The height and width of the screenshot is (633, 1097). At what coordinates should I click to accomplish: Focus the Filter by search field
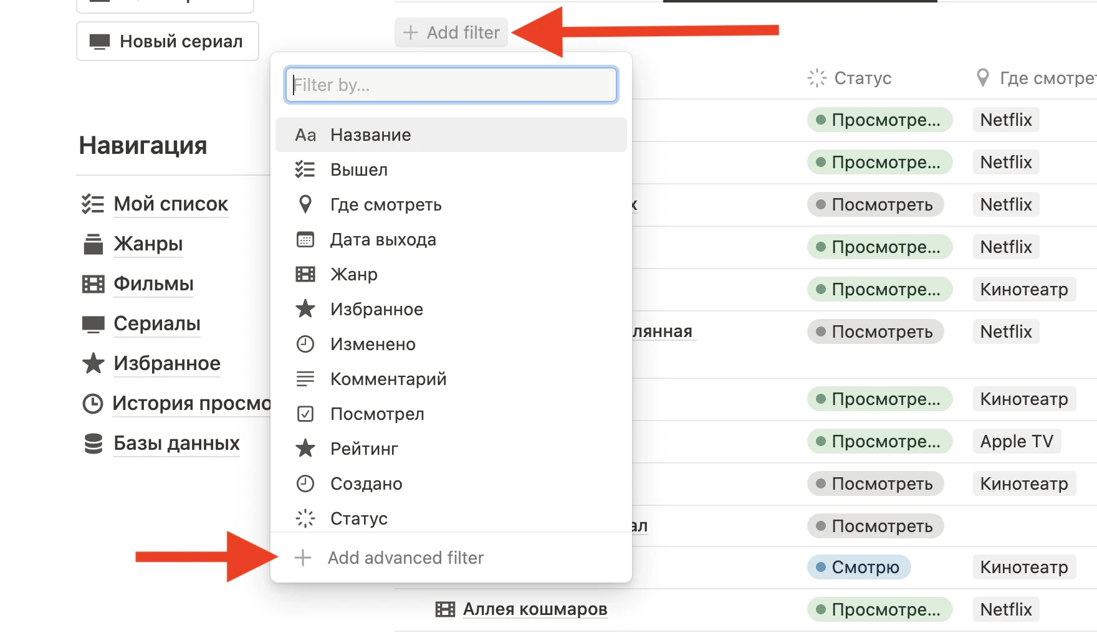pyautogui.click(x=451, y=85)
